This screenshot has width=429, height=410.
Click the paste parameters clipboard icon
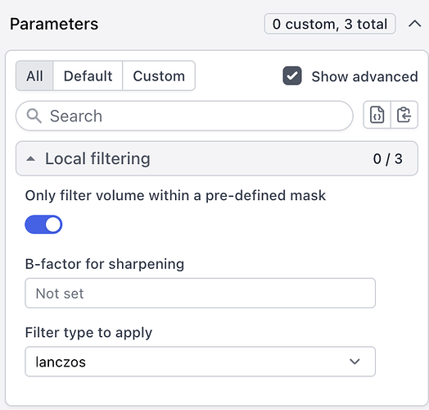coord(404,115)
